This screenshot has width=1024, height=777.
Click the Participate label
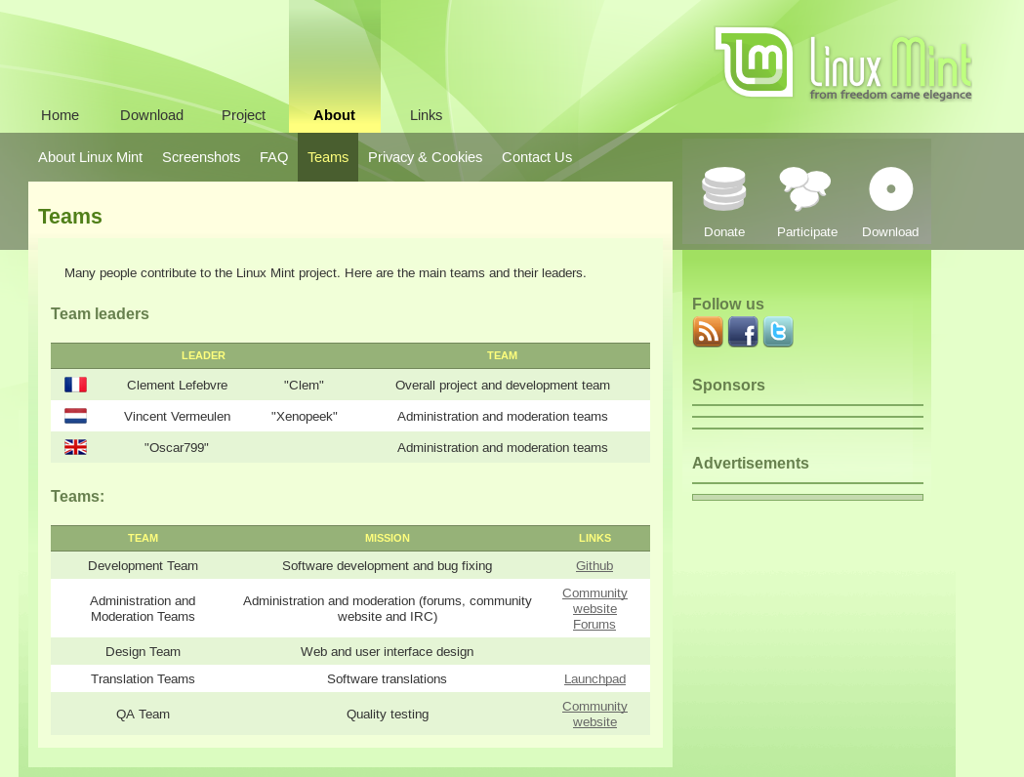[807, 231]
